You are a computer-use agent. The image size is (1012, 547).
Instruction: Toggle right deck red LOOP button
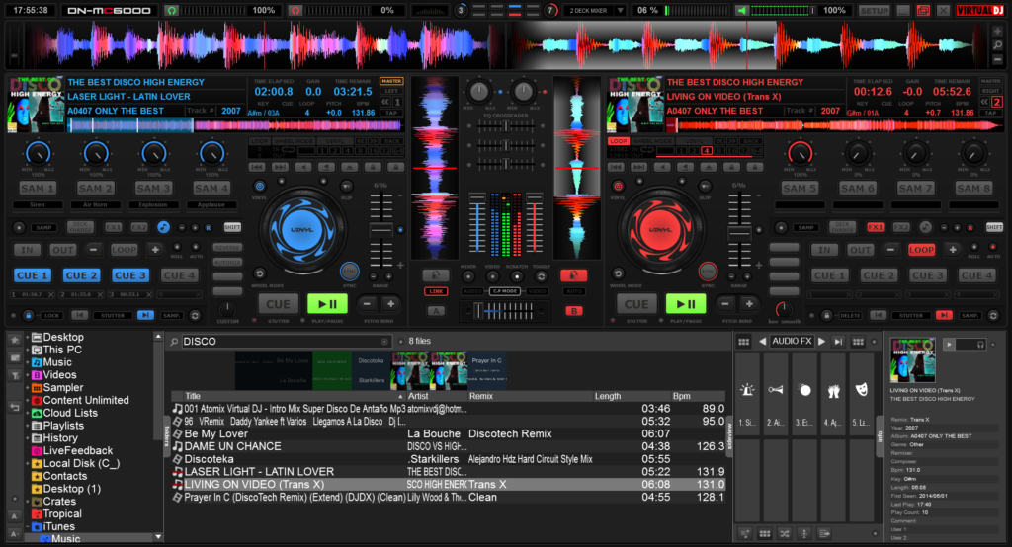pyautogui.click(x=921, y=250)
